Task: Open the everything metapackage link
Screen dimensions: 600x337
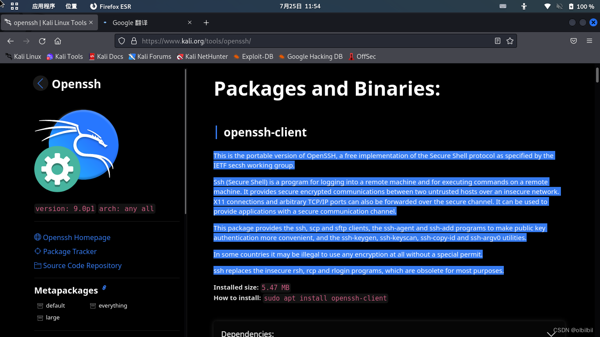Action: tap(113, 305)
